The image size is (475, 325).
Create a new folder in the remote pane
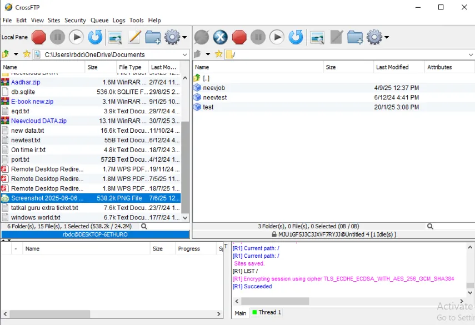click(355, 37)
